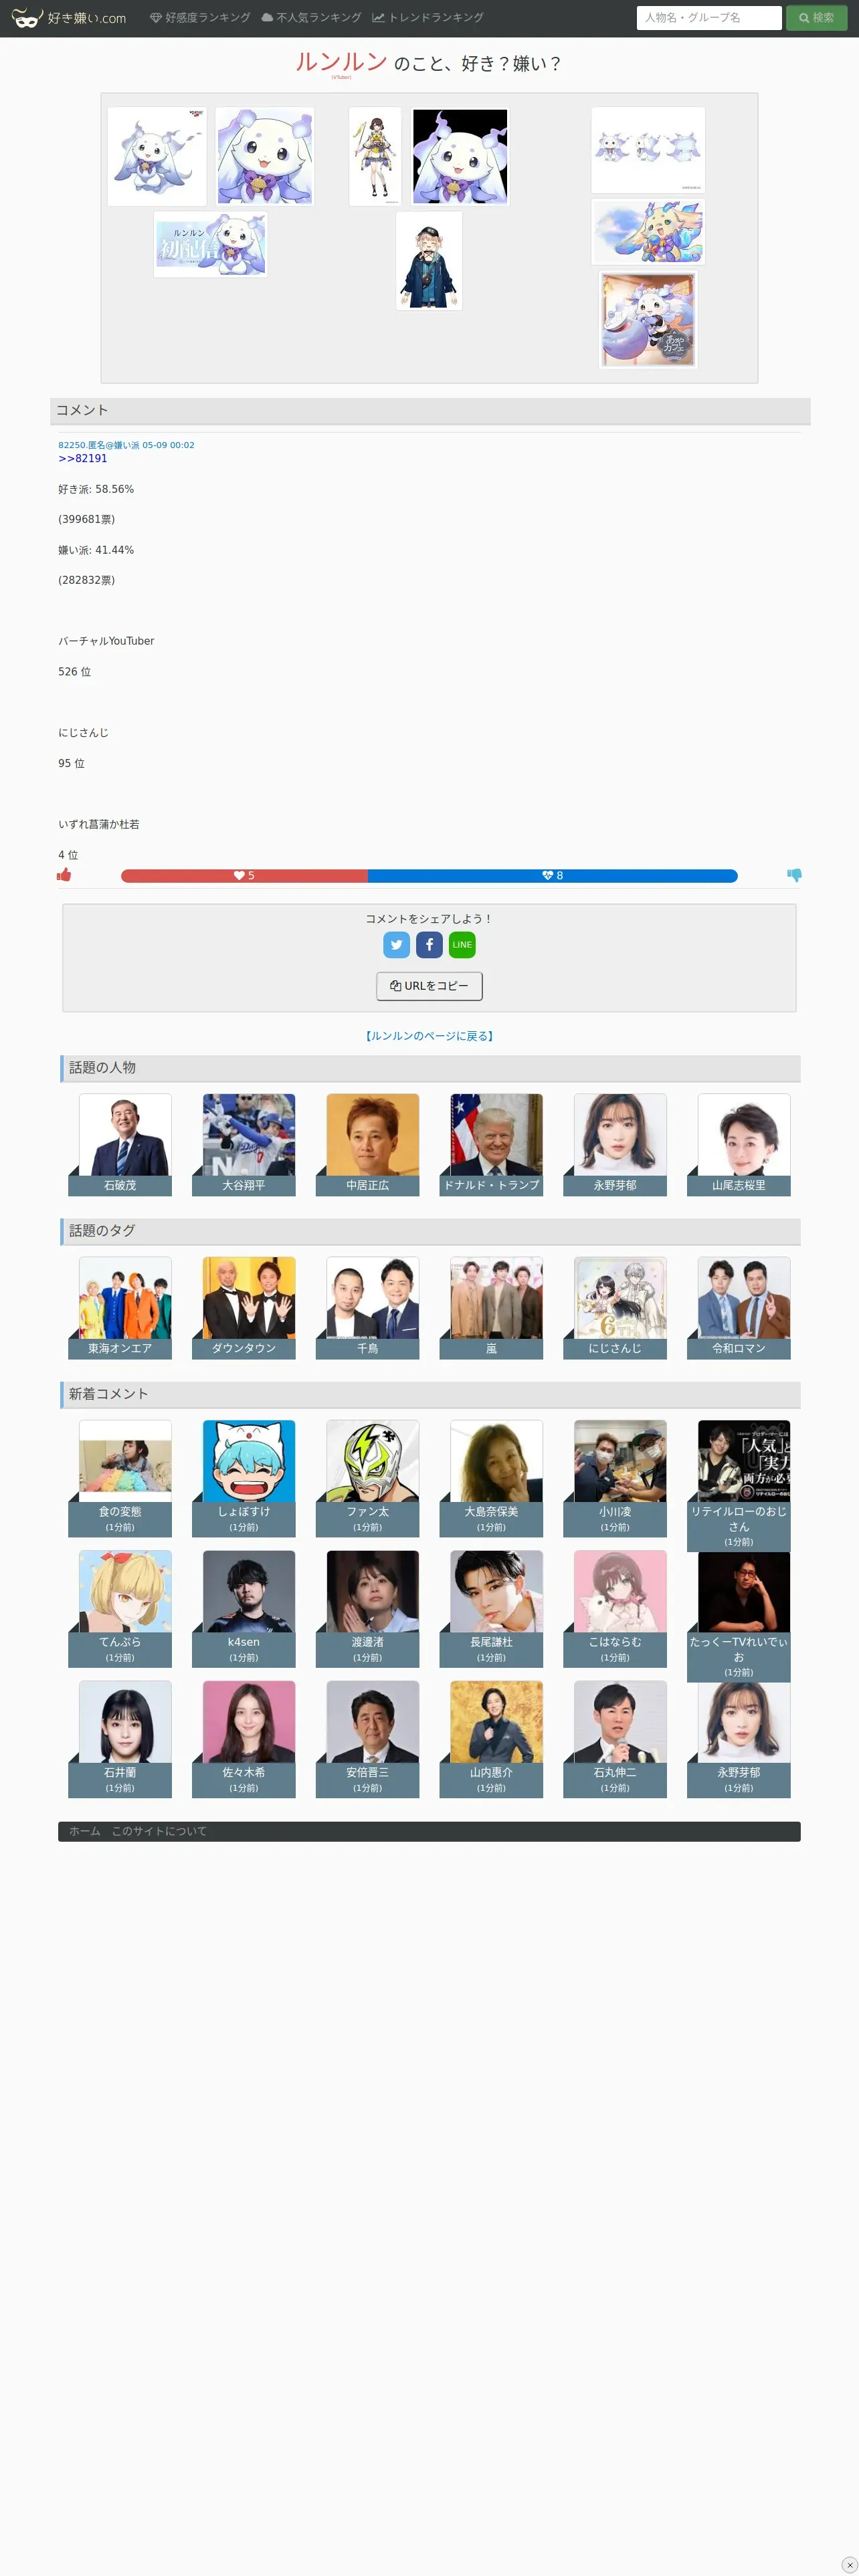This screenshot has height=2576, width=859.
Task: Open the 永野芽郁 card under 新着コメント
Action: [x=739, y=1739]
